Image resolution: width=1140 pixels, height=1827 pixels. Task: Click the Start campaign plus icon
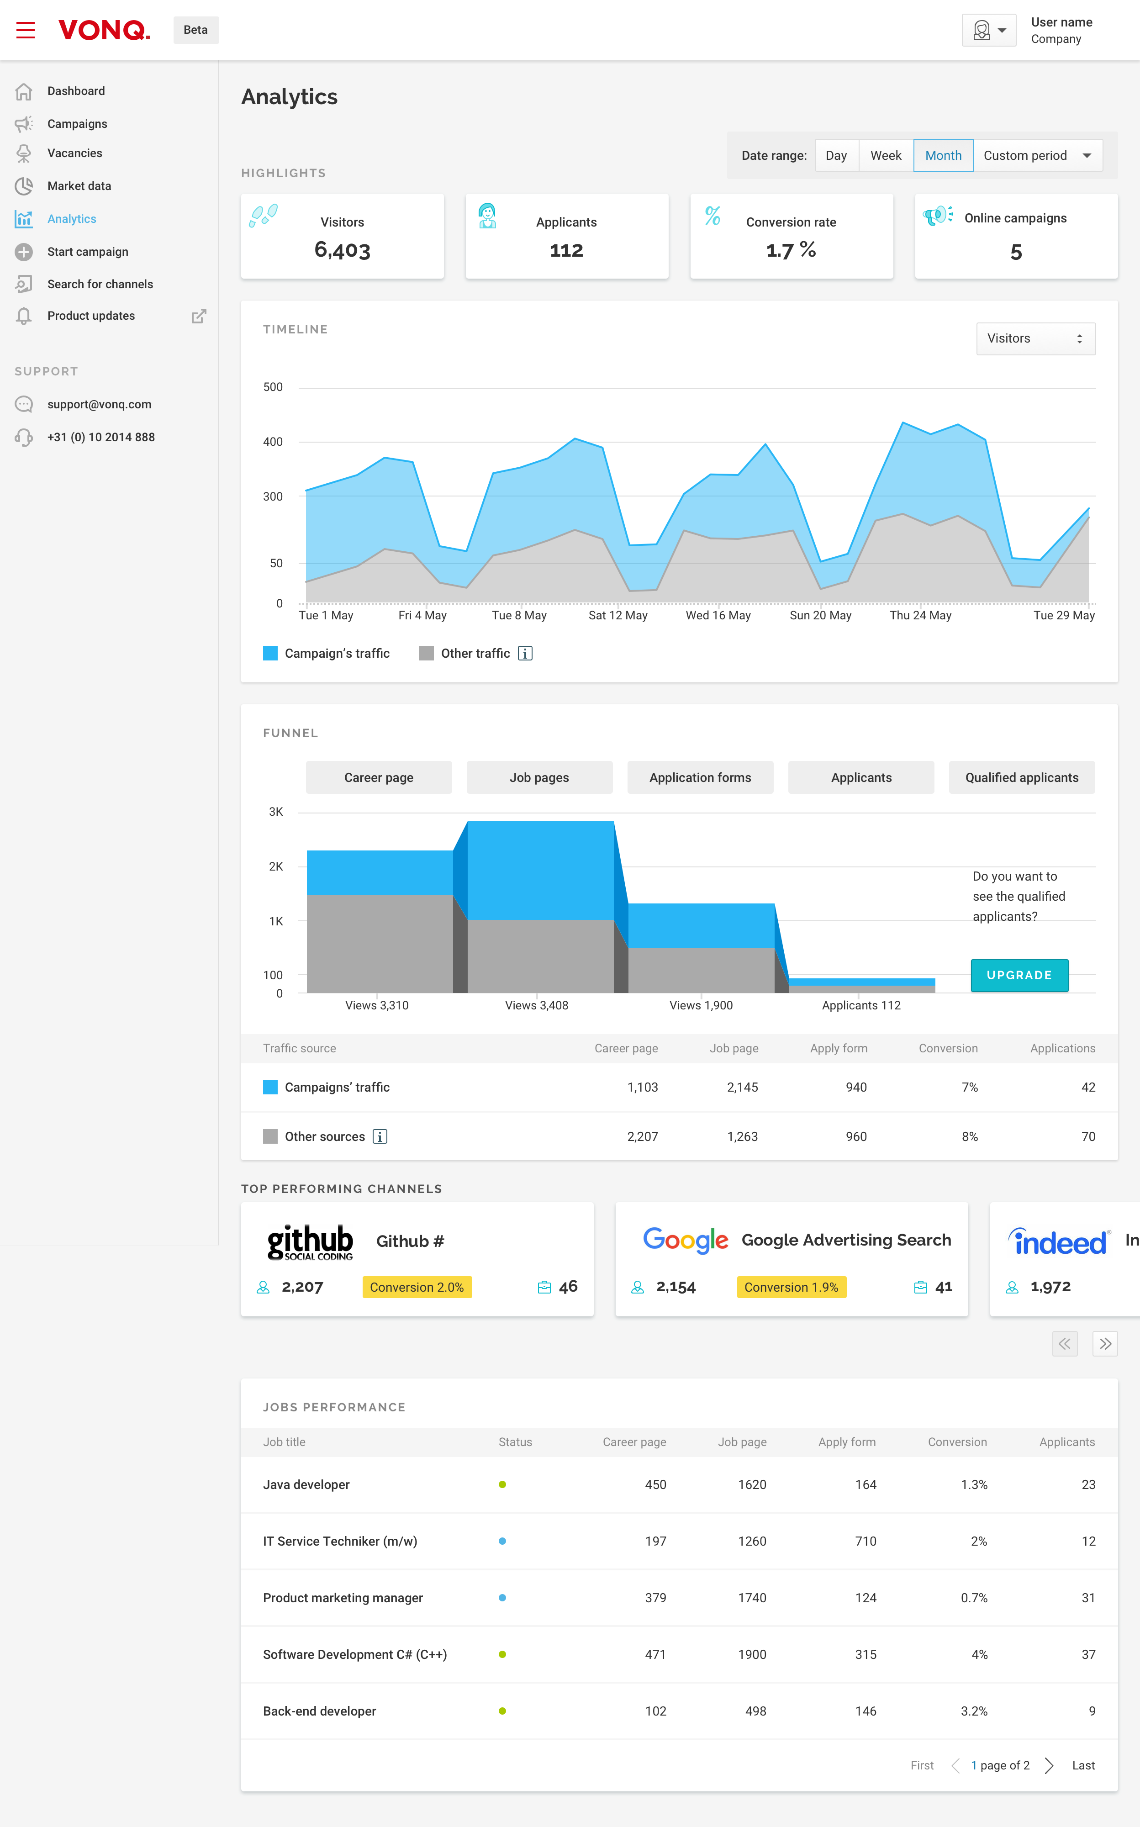point(24,251)
